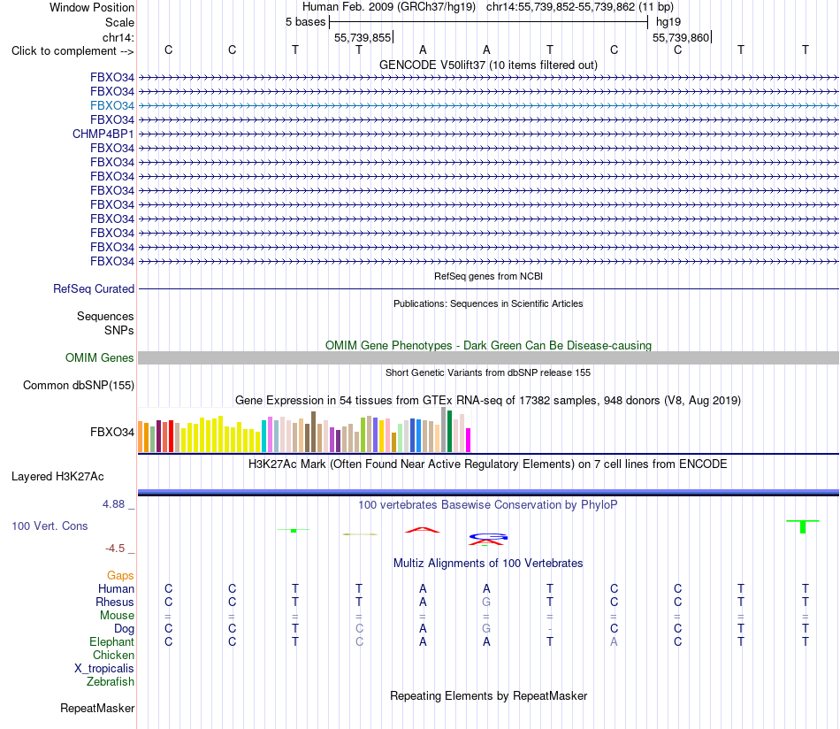This screenshot has width=840, height=729.
Task: Click the 55,739,855 position marker
Action: (363, 37)
